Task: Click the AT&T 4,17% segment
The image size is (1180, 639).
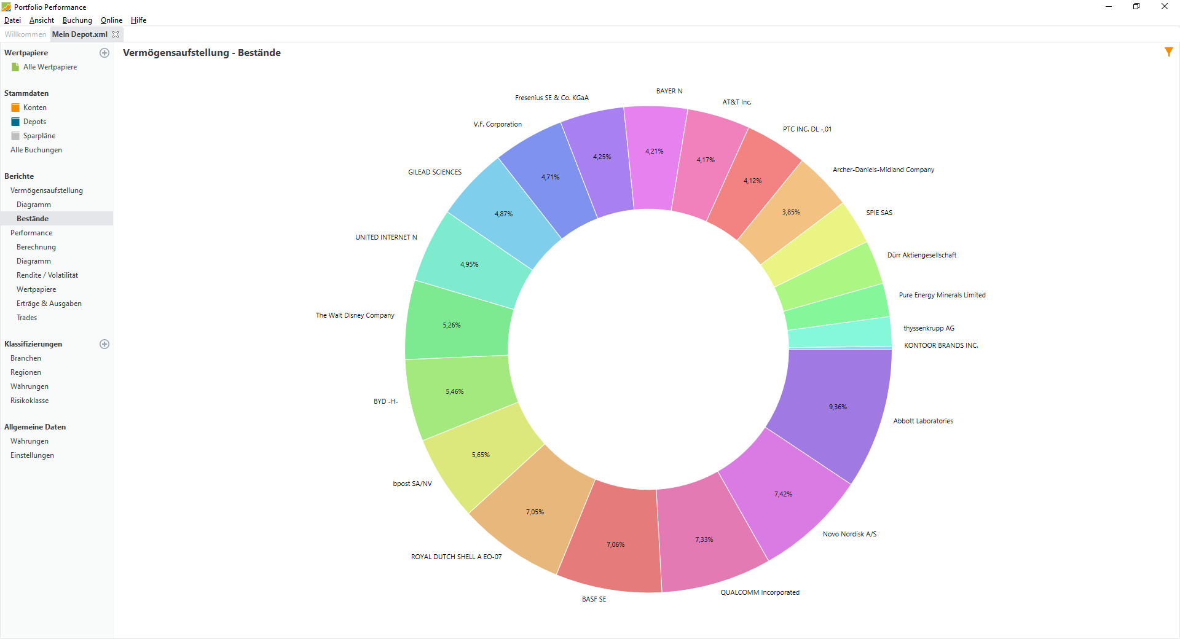Action: click(706, 160)
